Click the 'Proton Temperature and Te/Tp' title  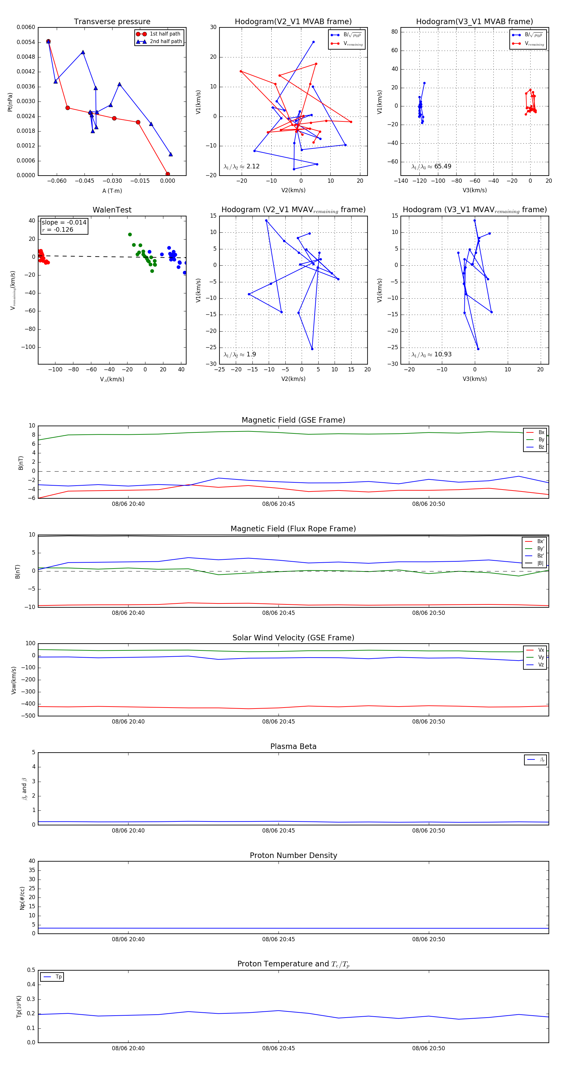tap(293, 964)
